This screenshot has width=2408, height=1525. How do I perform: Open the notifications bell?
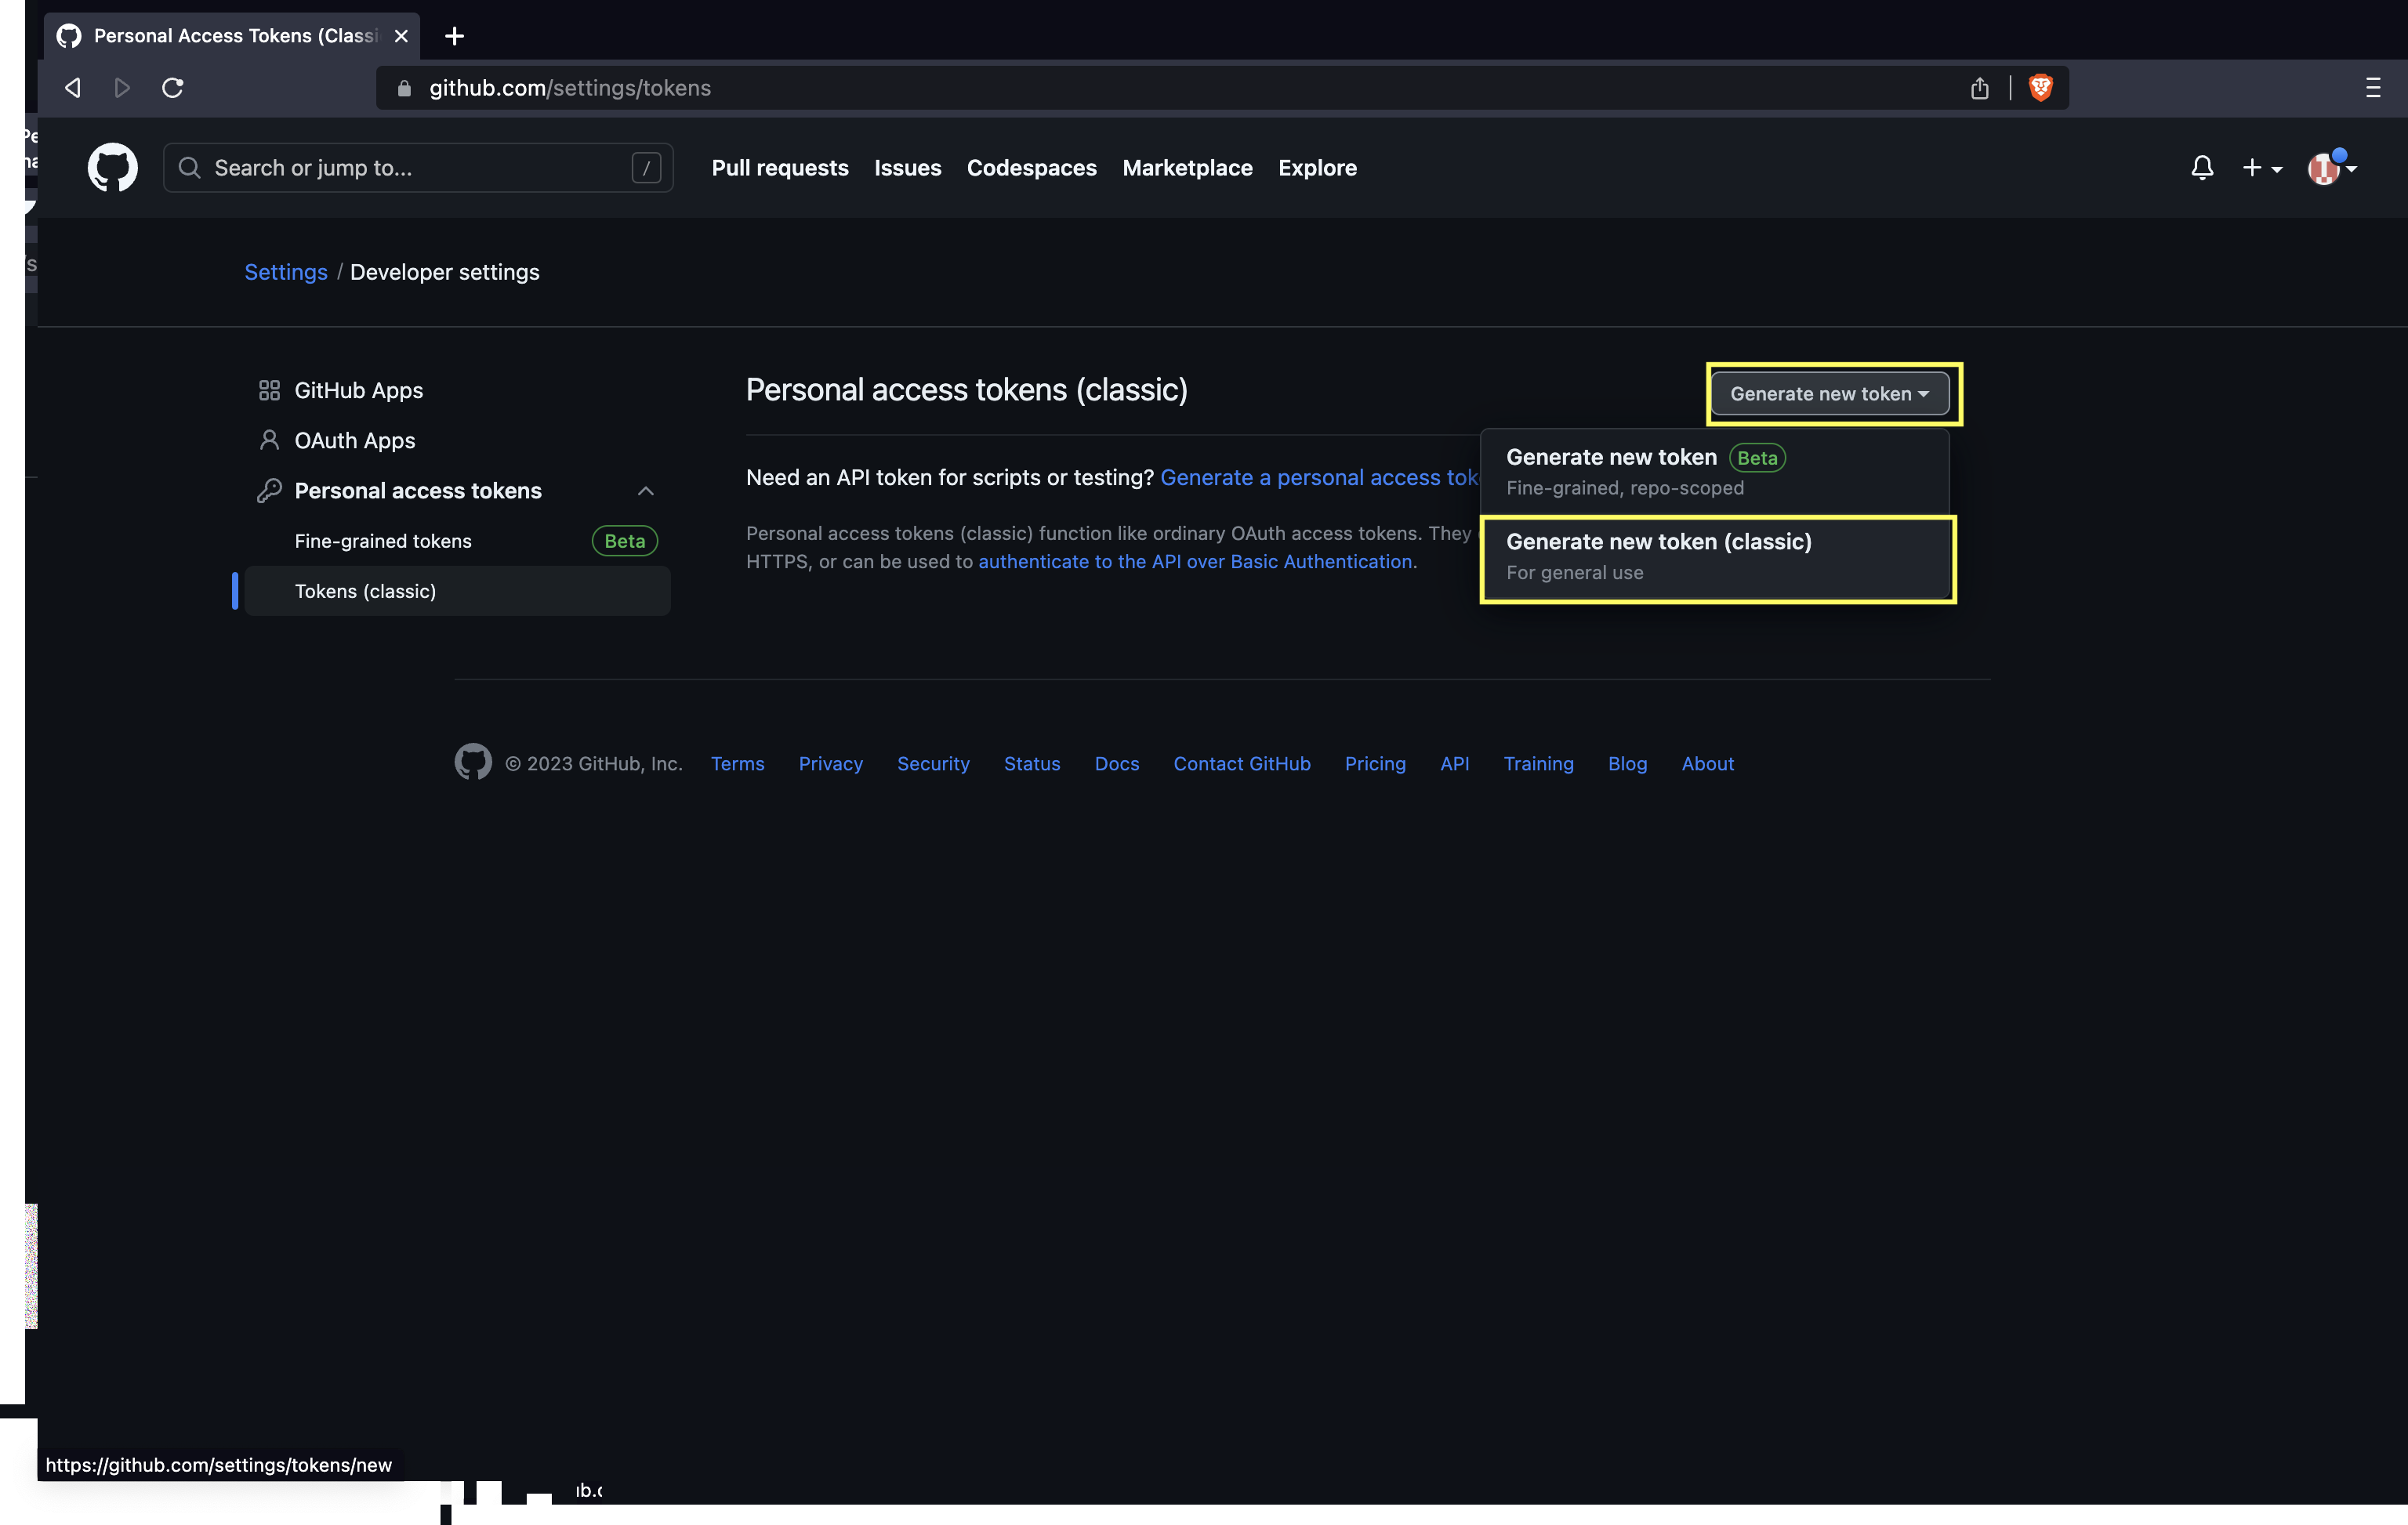2202,168
